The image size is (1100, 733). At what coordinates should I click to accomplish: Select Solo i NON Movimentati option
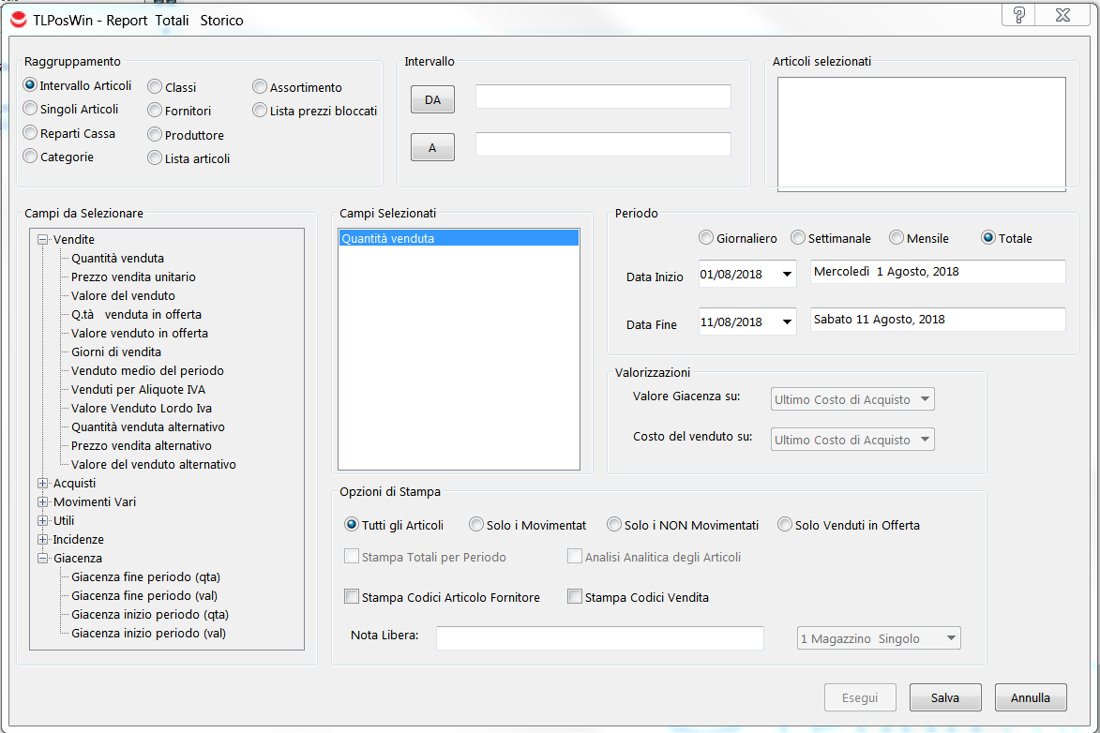point(614,525)
